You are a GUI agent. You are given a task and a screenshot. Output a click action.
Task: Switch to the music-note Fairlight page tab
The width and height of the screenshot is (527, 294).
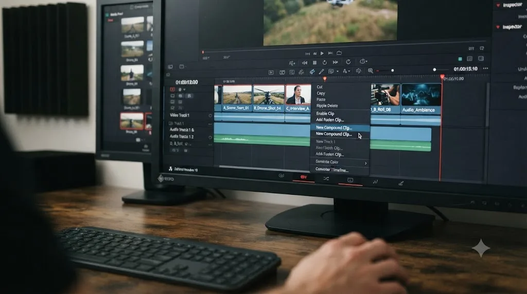pyautogui.click(x=375, y=182)
